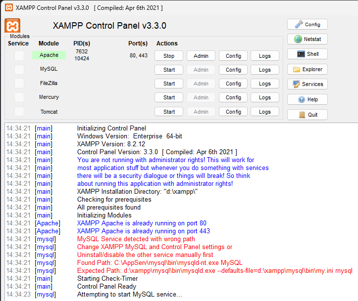Image resolution: width=358 pixels, height=301 pixels.
Task: Start the Mercury module
Action: [169, 97]
